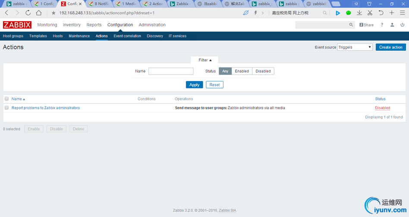Screen dimensions: 409x217
Task: Click the browser forward arrow
Action: tap(17, 13)
